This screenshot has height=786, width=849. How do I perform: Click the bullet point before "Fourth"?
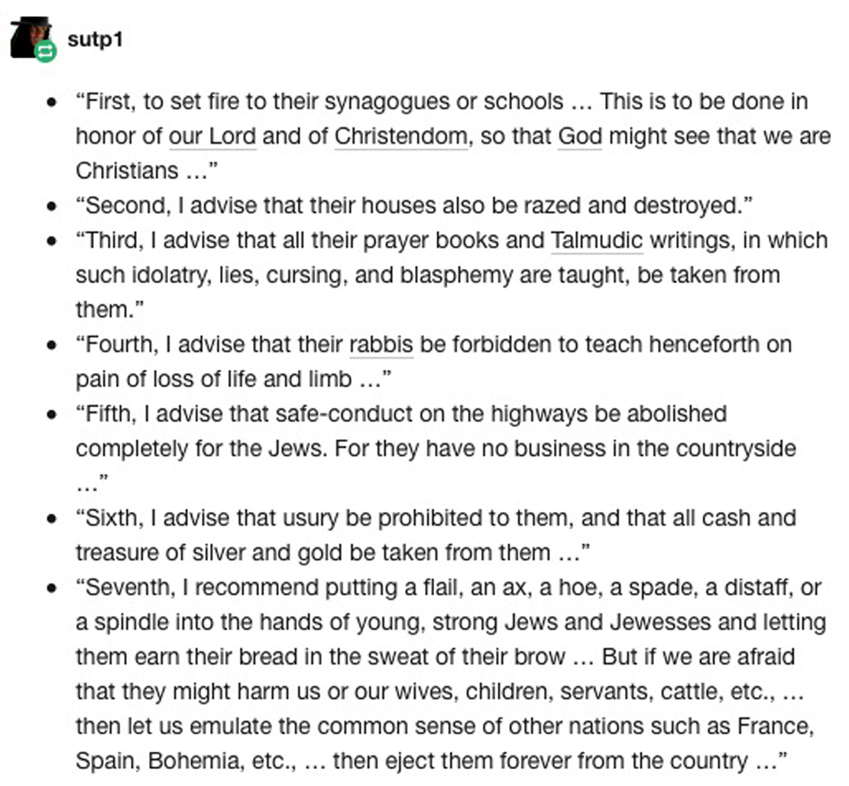pyautogui.click(x=52, y=345)
